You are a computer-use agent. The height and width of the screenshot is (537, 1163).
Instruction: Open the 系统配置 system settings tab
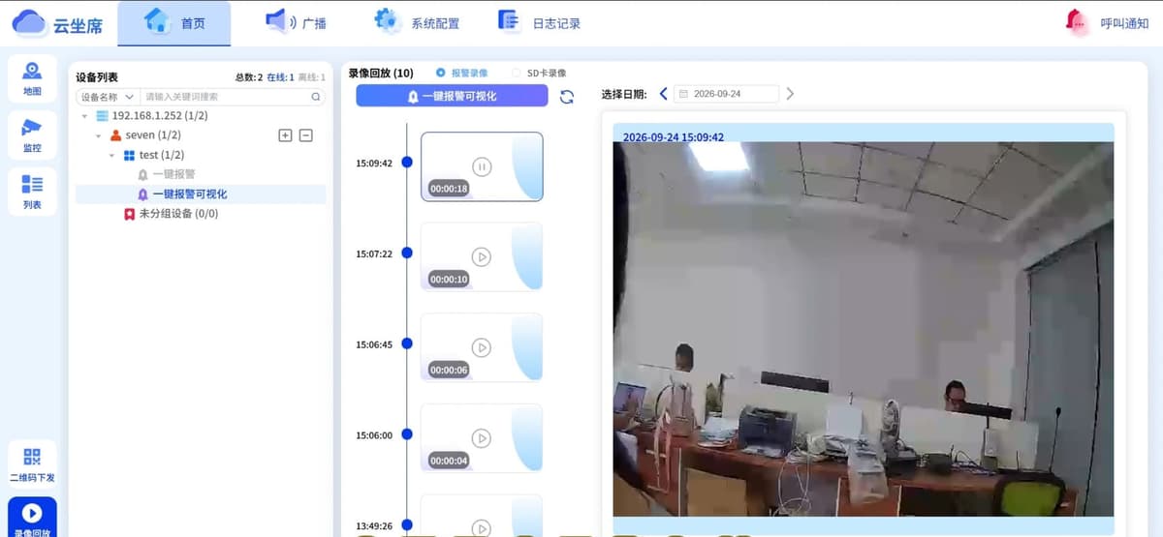(x=417, y=23)
